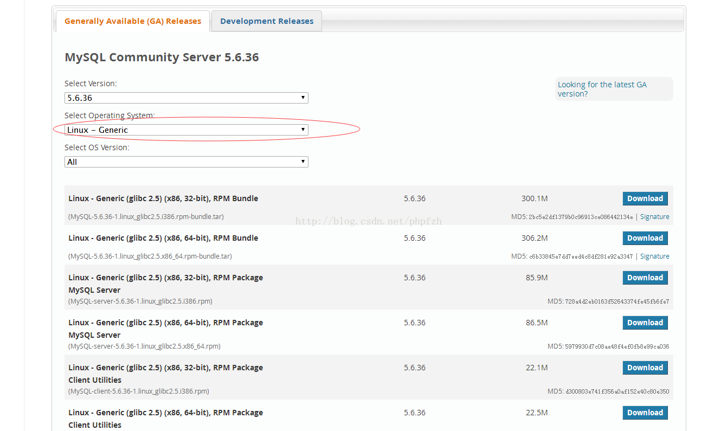The height and width of the screenshot is (431, 727).
Task: Select filename MySQL-server-5.6.36-1.linux_glibc2.5.x86_64.rpm
Action: (x=144, y=346)
